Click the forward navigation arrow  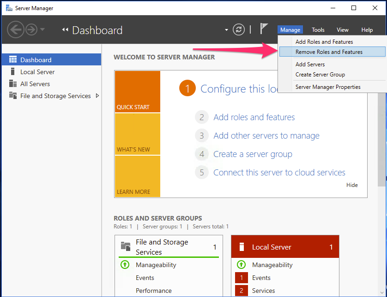click(x=31, y=29)
